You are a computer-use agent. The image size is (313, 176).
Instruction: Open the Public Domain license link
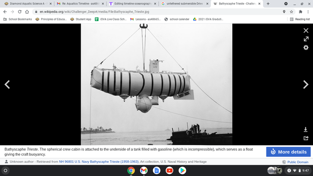(x=298, y=162)
